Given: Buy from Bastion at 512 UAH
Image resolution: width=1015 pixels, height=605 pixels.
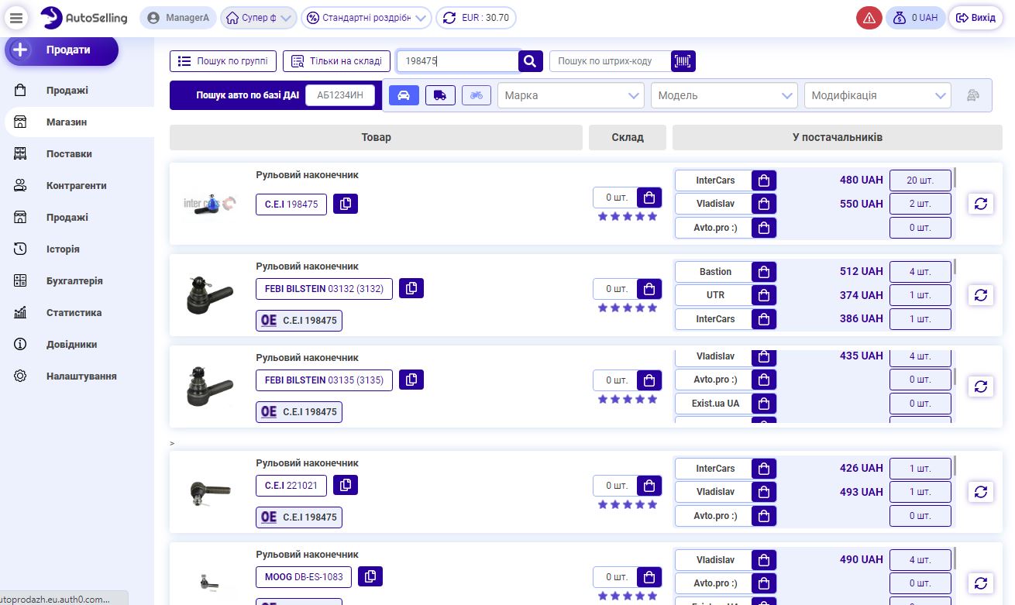Looking at the screenshot, I should (x=764, y=272).
